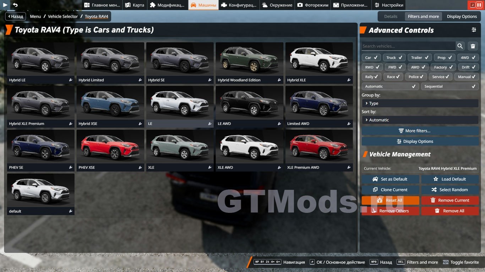This screenshot has width=485, height=272.
Task: Click wrench icon on PHEV XSE tile
Action: pos(140,168)
